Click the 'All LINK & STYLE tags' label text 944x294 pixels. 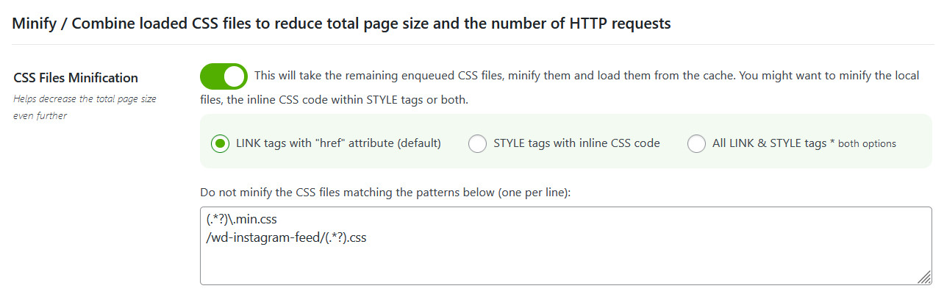769,144
